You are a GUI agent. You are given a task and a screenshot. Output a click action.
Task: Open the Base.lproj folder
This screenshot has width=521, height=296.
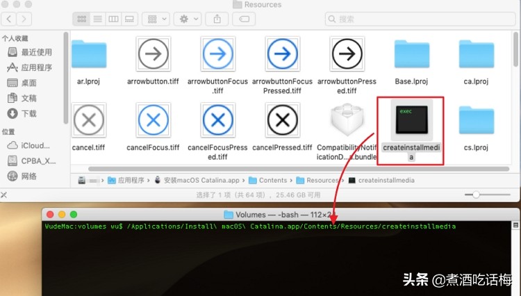(412, 54)
